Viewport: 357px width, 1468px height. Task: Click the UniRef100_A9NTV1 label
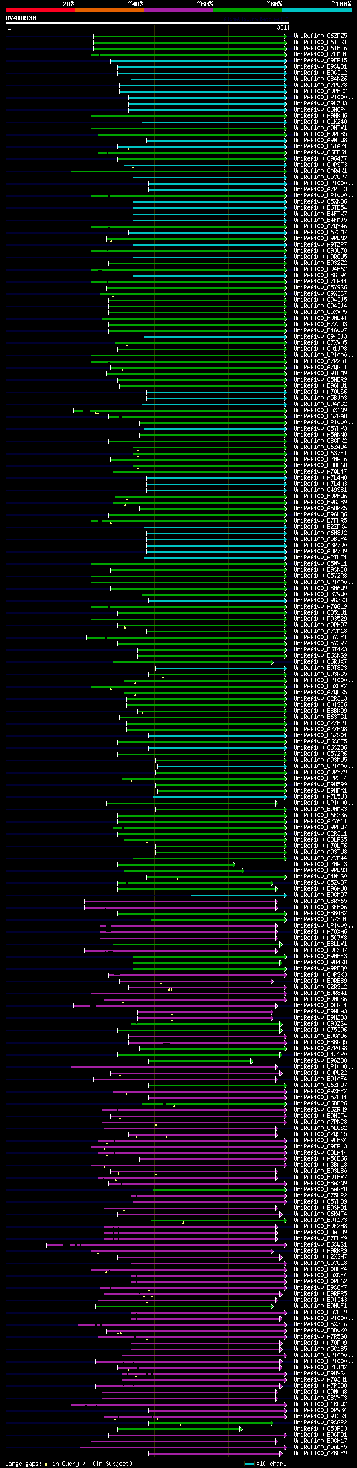click(320, 128)
